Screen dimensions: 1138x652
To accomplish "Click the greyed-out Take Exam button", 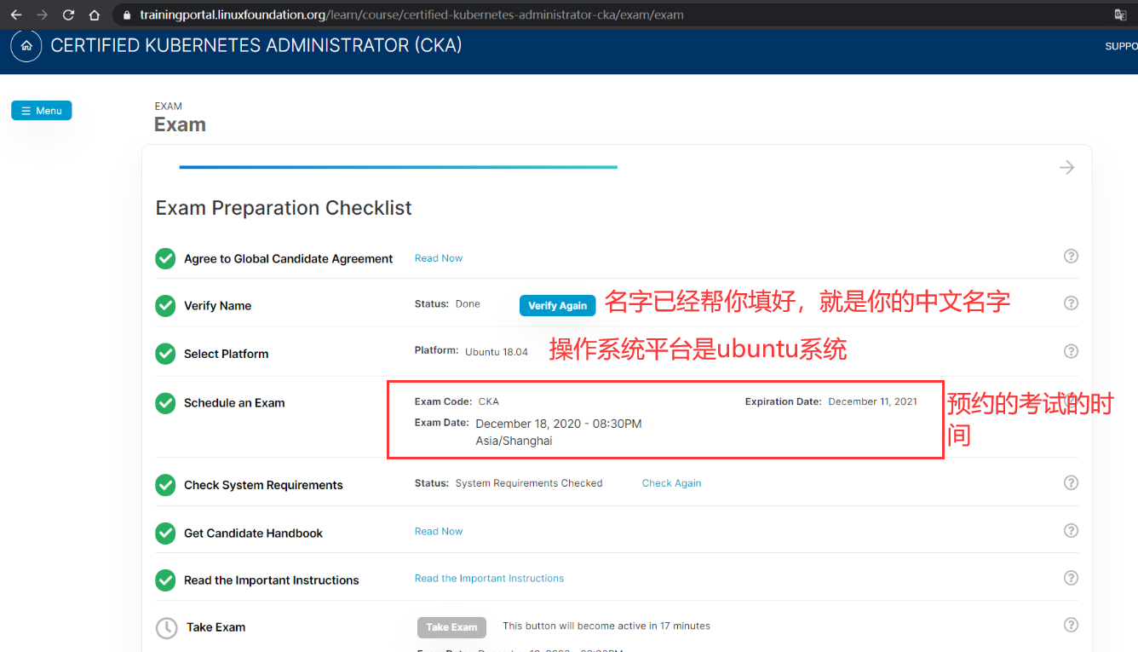I will click(x=451, y=627).
